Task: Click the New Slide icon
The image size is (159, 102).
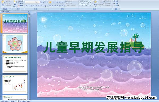Action: (15, 3)
